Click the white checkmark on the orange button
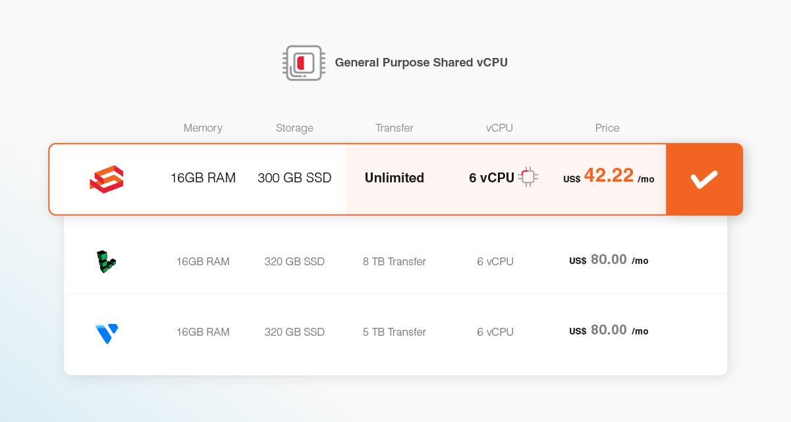The image size is (791, 422). pyautogui.click(x=704, y=178)
